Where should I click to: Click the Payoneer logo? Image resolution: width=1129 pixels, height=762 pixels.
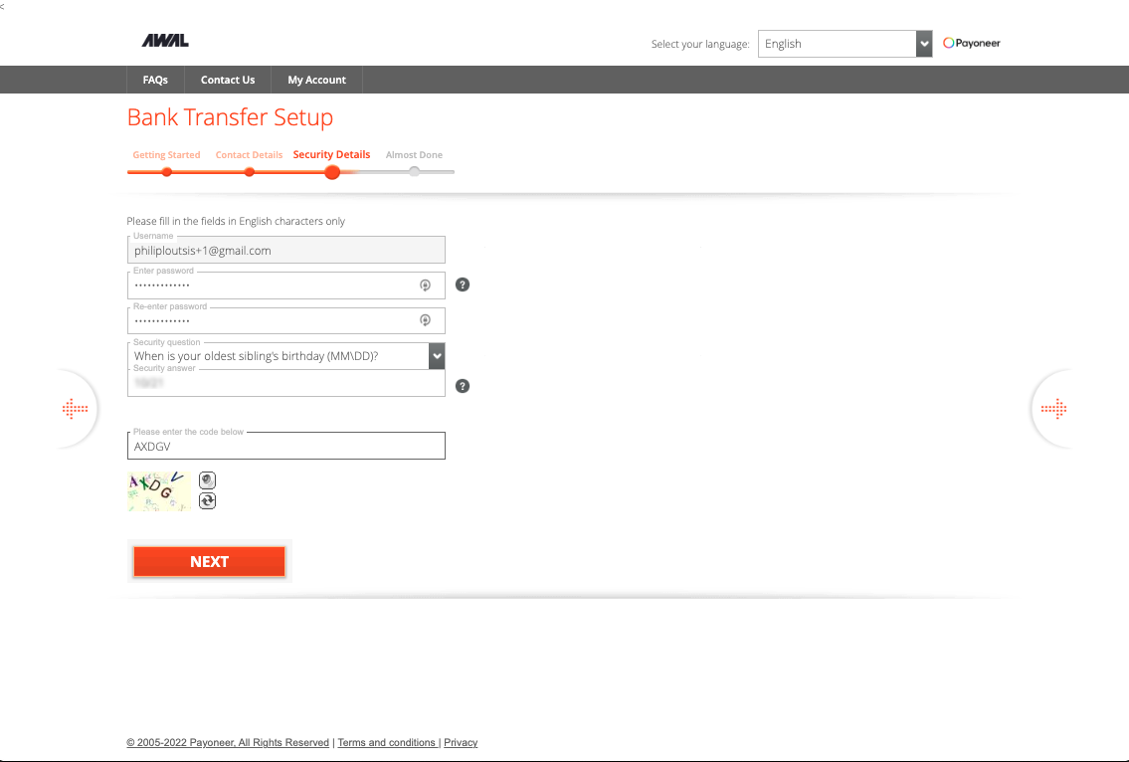972,44
